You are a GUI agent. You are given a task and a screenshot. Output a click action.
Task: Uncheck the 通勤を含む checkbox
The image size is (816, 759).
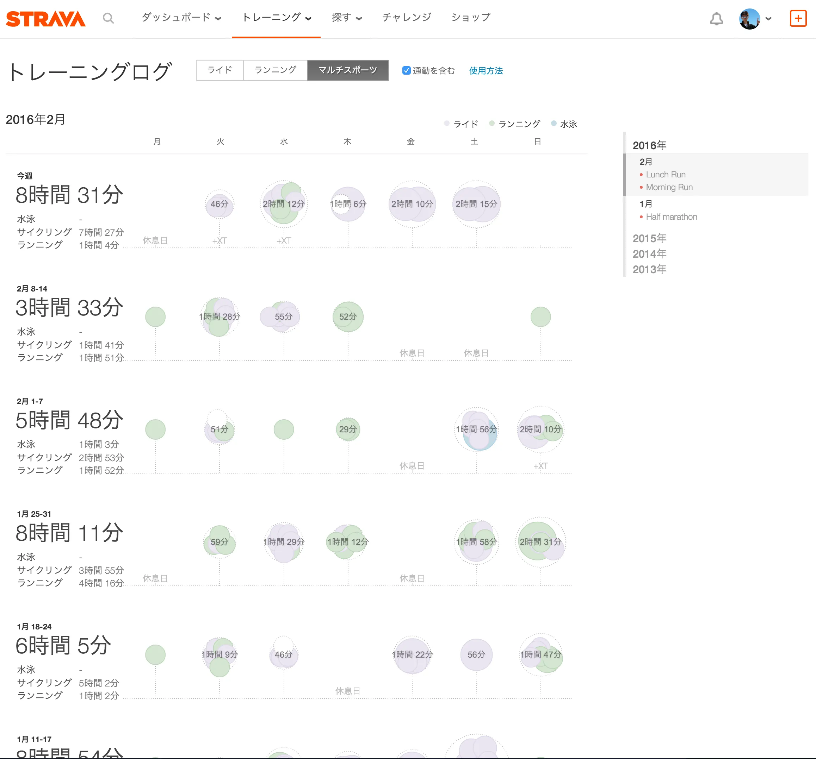click(406, 70)
